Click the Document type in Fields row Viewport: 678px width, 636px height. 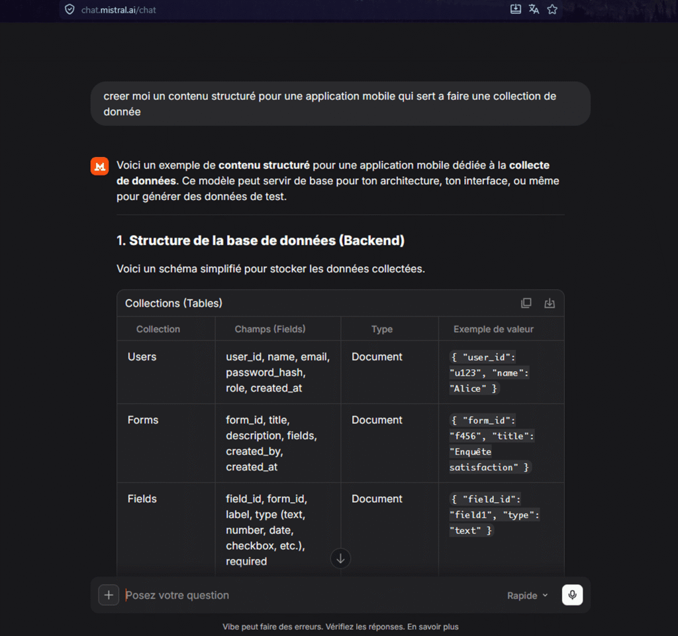coord(377,499)
